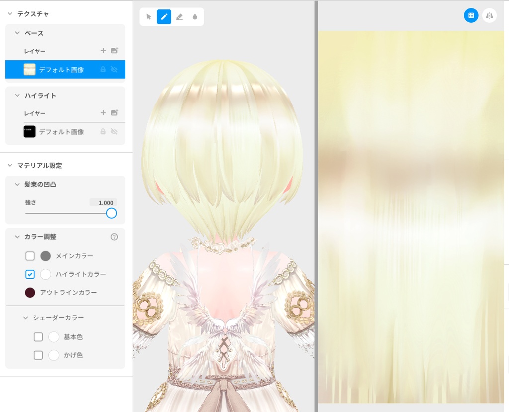Disable the ハイライトカラー checkbox
This screenshot has height=412, width=509.
(x=30, y=274)
